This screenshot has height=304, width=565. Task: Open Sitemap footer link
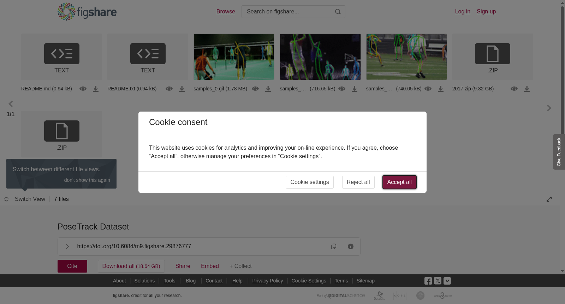(x=365, y=281)
